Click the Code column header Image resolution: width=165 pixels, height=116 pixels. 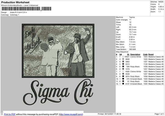point(145,54)
